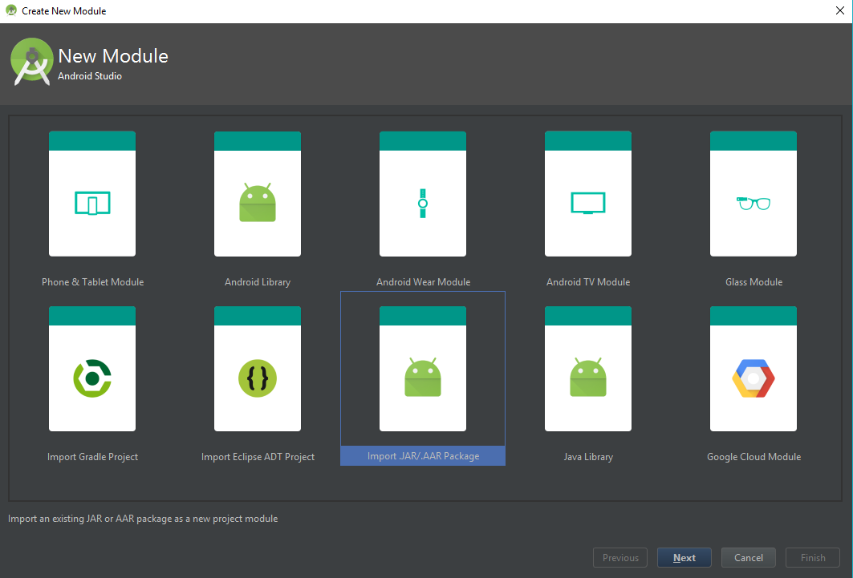Choose the Android Library module icon
Screen dimensions: 853x578
coord(258,203)
